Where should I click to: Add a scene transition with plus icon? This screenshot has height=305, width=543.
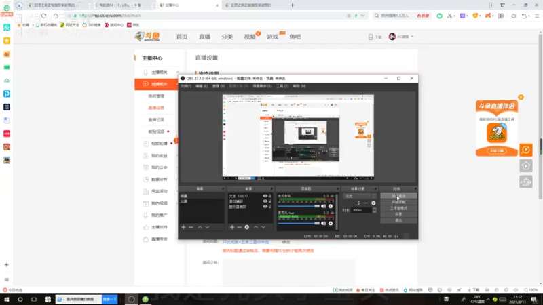pos(359,203)
